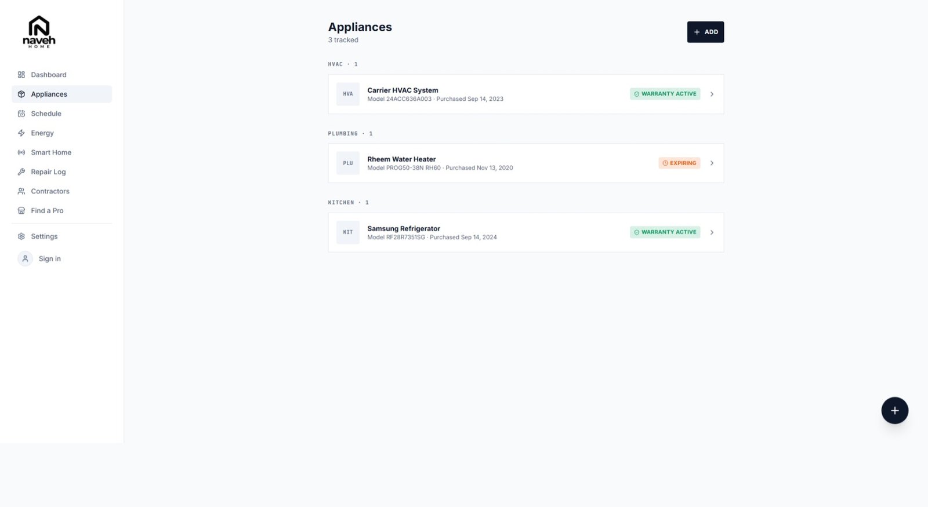This screenshot has width=928, height=507.
Task: Click the Model PROG50-38N RH60 details text
Action: [x=440, y=168]
